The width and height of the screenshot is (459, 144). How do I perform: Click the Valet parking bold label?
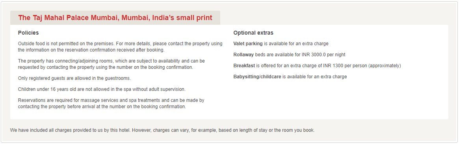pos(248,44)
